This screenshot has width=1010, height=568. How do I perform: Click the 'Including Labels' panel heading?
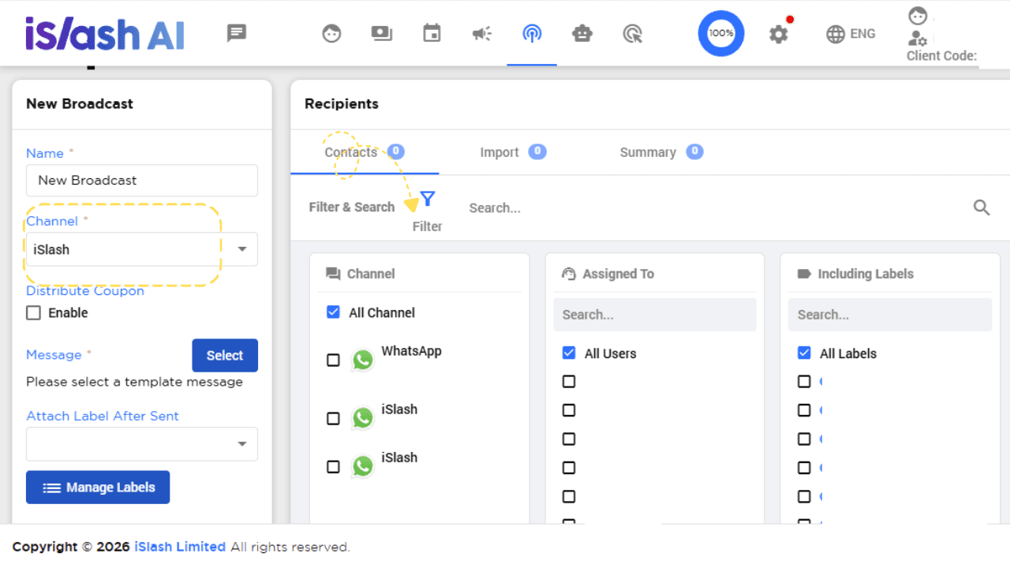pyautogui.click(x=866, y=274)
